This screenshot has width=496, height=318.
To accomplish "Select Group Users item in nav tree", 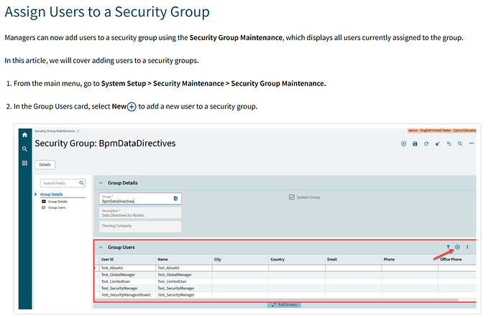I will [57, 207].
